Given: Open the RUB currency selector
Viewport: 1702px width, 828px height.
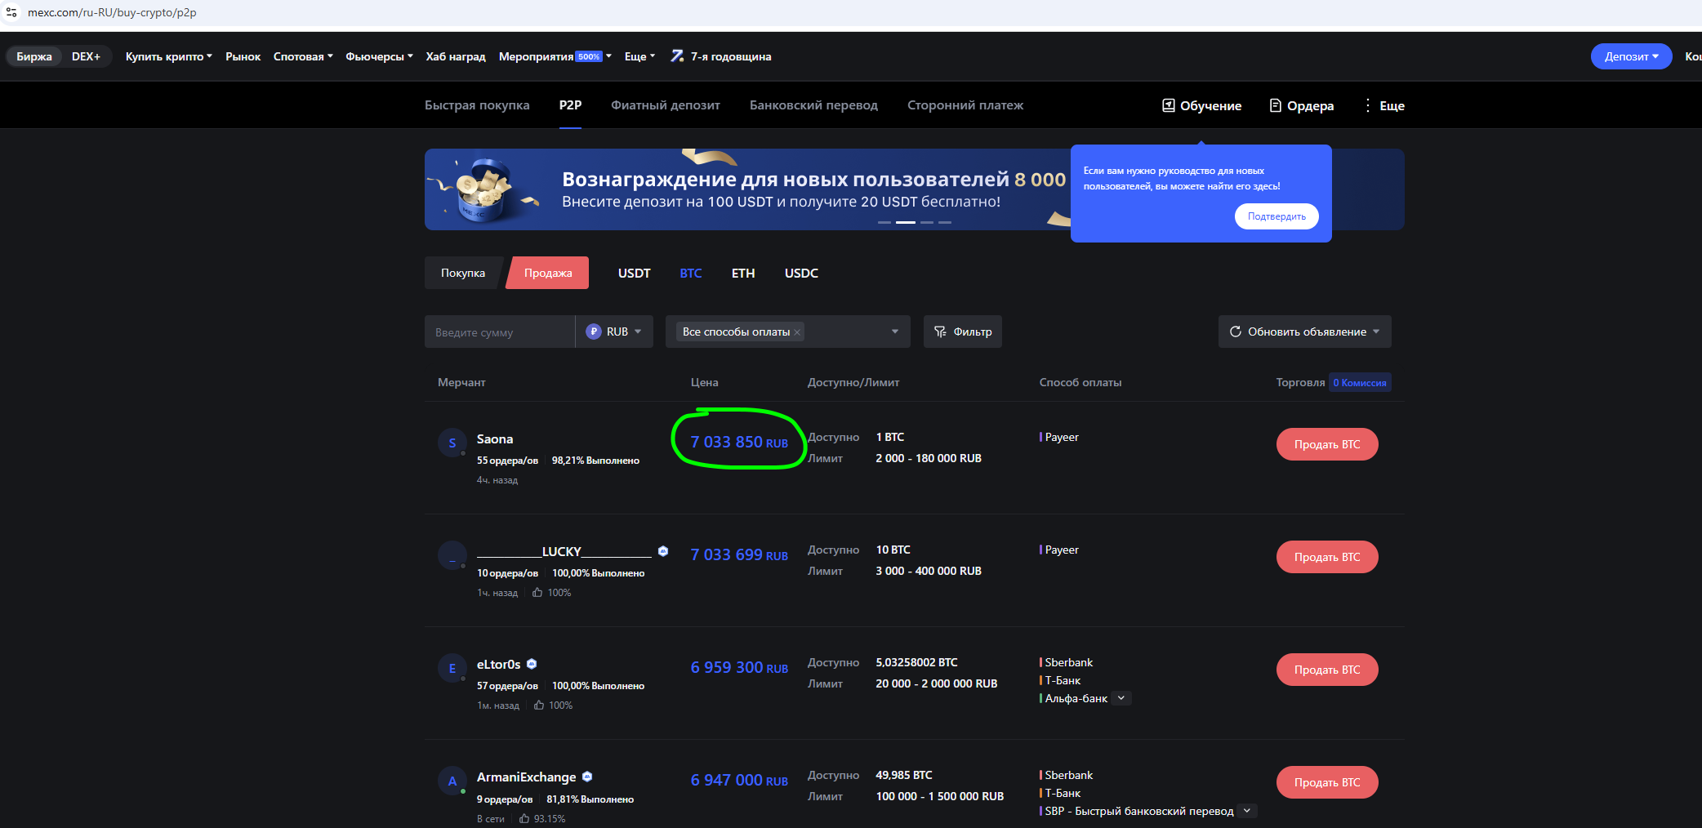Looking at the screenshot, I should coord(614,332).
